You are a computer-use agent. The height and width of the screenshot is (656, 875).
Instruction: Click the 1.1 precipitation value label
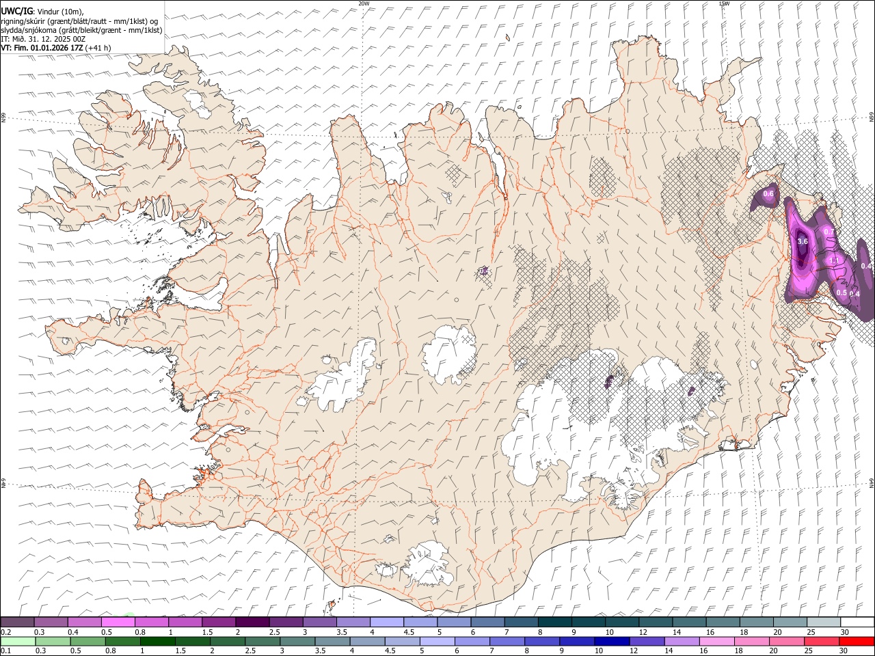(x=834, y=261)
